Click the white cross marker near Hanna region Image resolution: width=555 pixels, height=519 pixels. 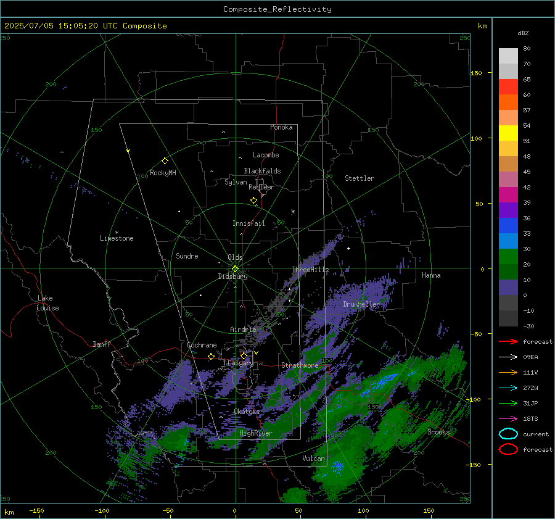pos(348,248)
